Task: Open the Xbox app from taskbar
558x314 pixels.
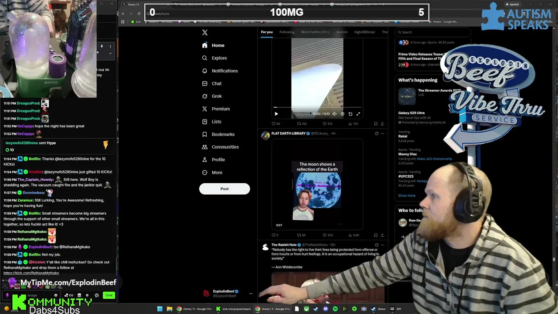Action: pos(306,309)
